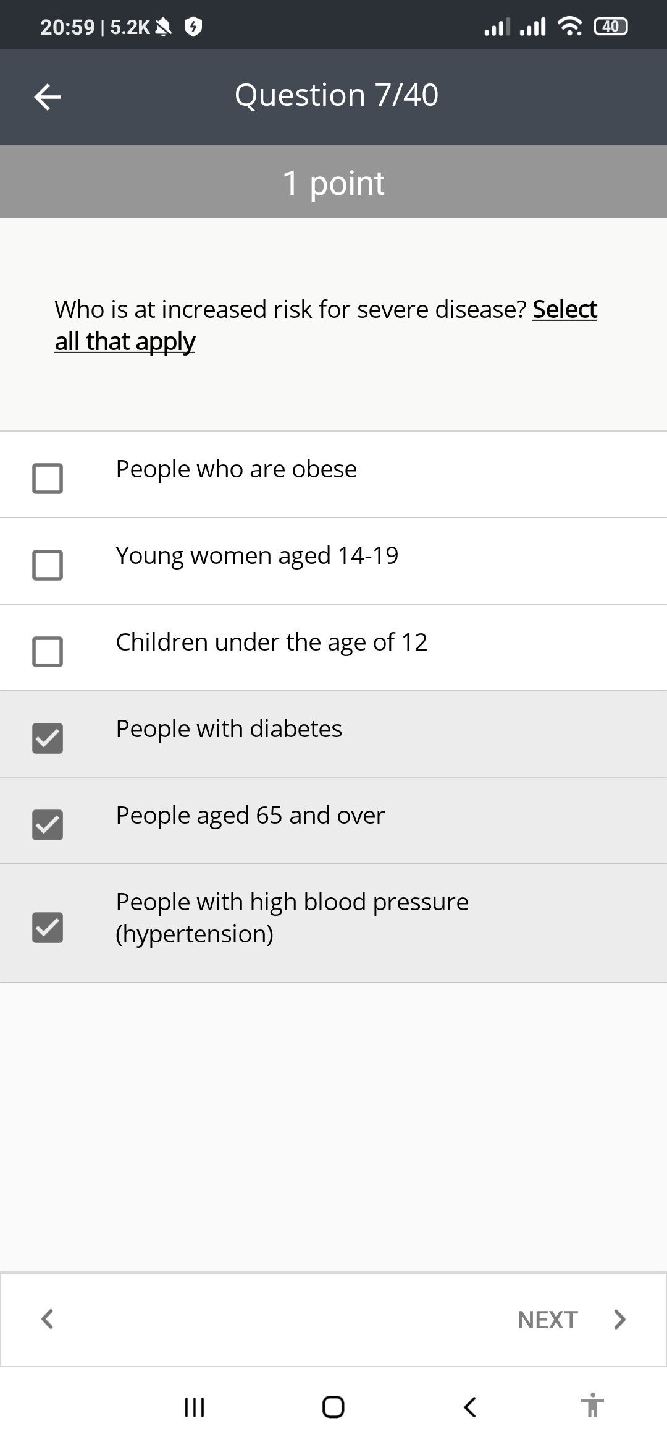
Task: Tap the back arrow in header
Action: (48, 97)
